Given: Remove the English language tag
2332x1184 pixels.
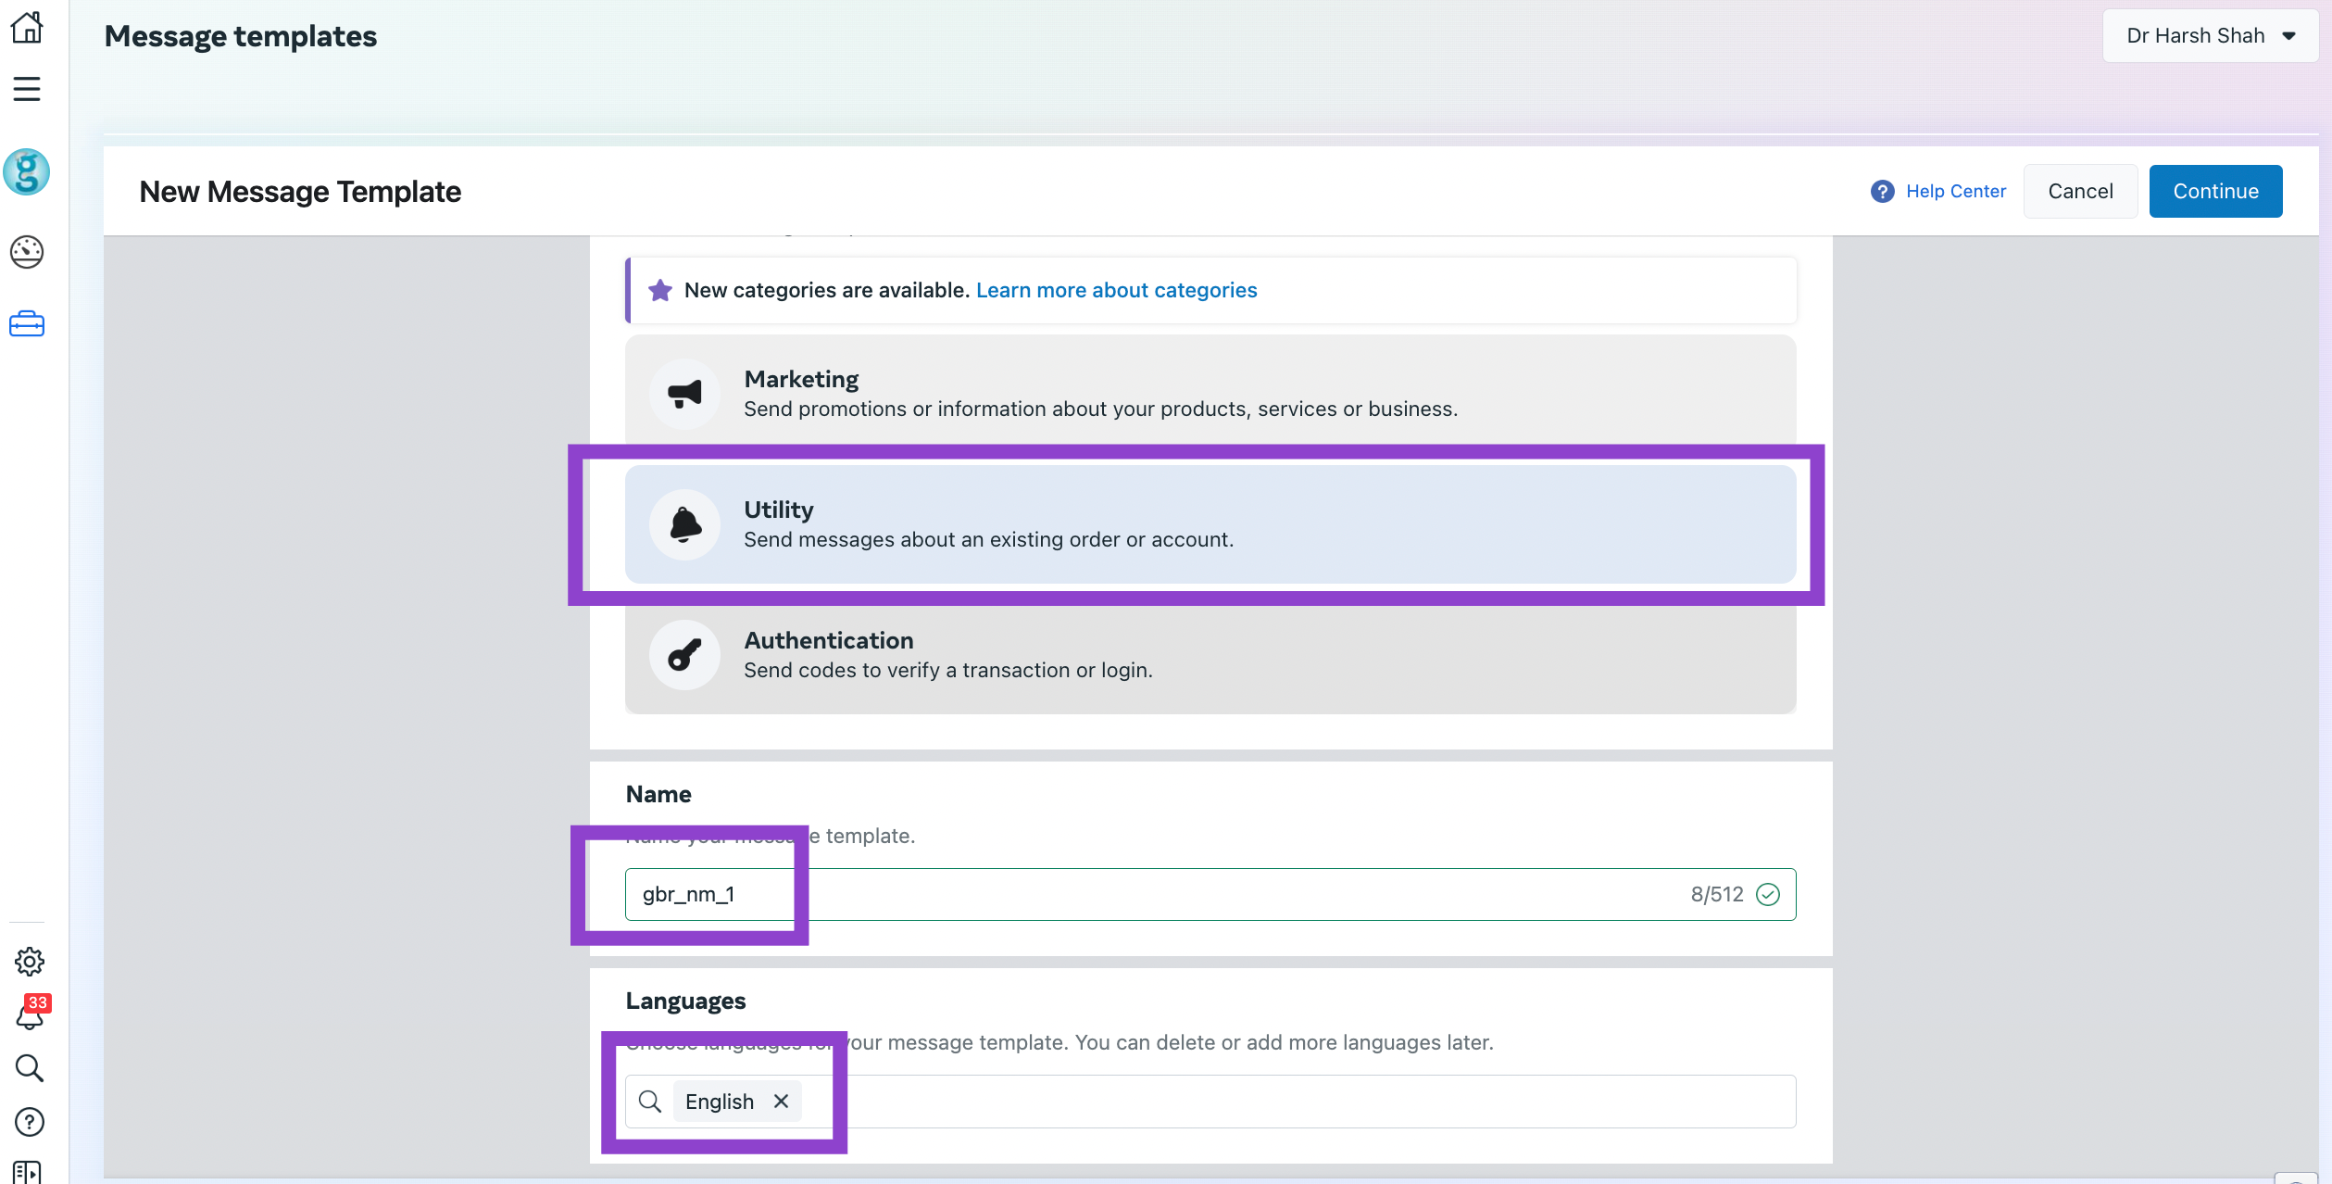Looking at the screenshot, I should click(781, 1102).
